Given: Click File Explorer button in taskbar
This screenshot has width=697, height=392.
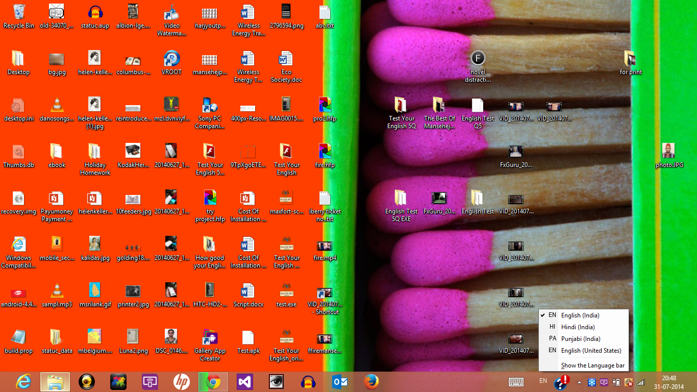Looking at the screenshot, I should (x=55, y=382).
